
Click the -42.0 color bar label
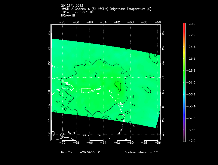pyautogui.click(x=192, y=141)
